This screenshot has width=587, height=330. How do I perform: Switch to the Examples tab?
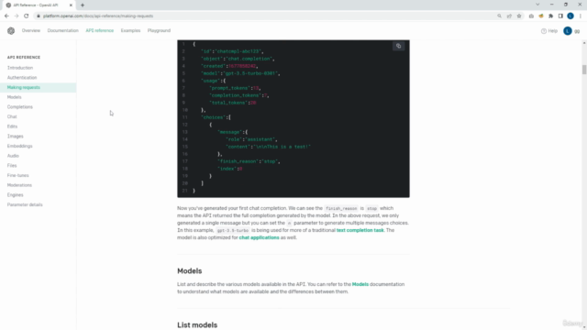[130, 30]
